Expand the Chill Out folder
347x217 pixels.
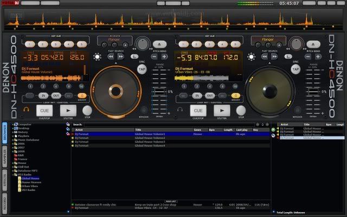coord(13,167)
